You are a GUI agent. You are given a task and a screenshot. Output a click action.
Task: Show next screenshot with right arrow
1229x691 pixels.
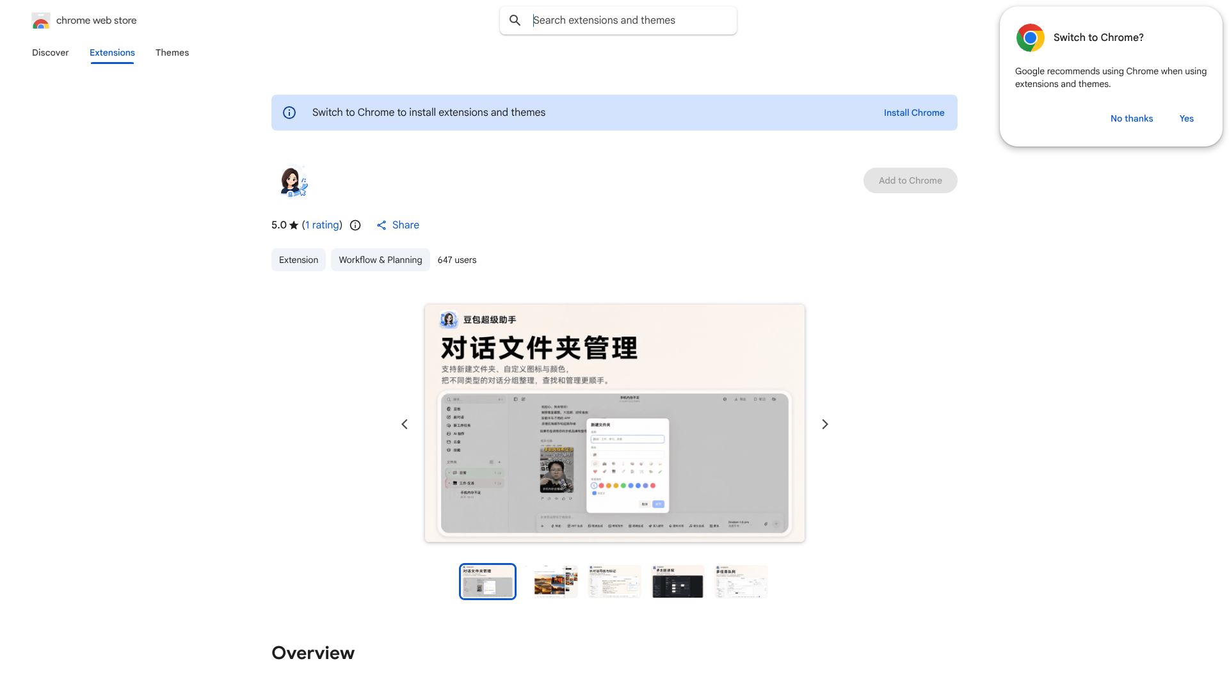click(x=825, y=424)
